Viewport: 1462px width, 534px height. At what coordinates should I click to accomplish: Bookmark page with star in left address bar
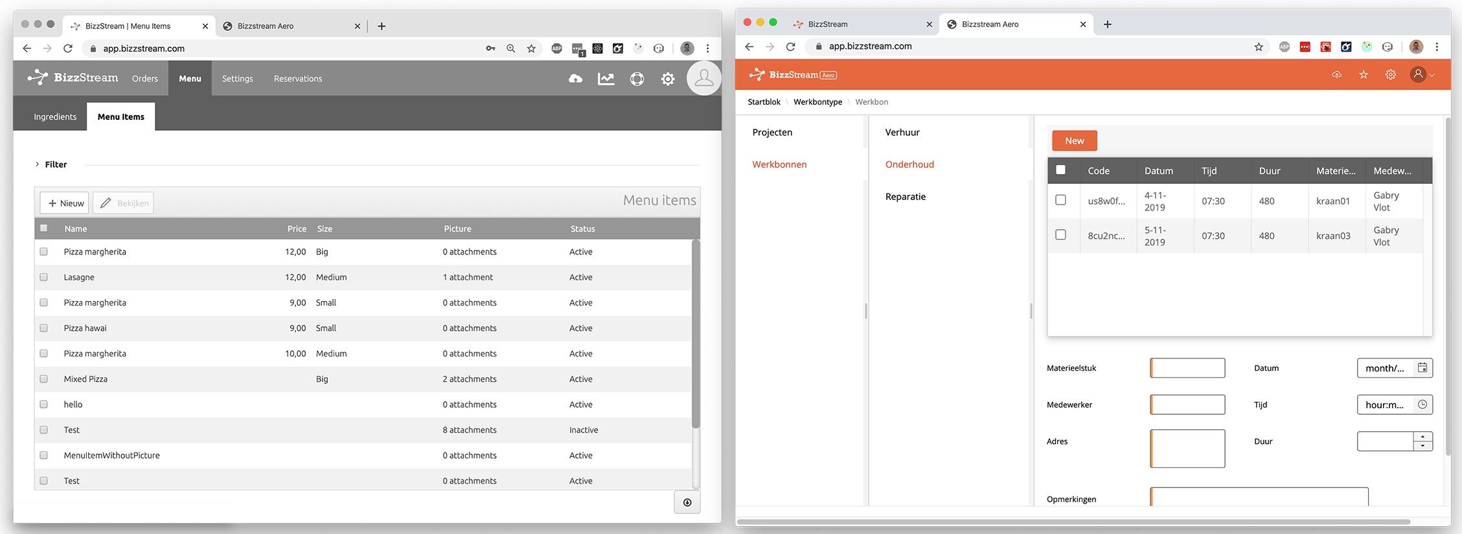pyautogui.click(x=531, y=49)
